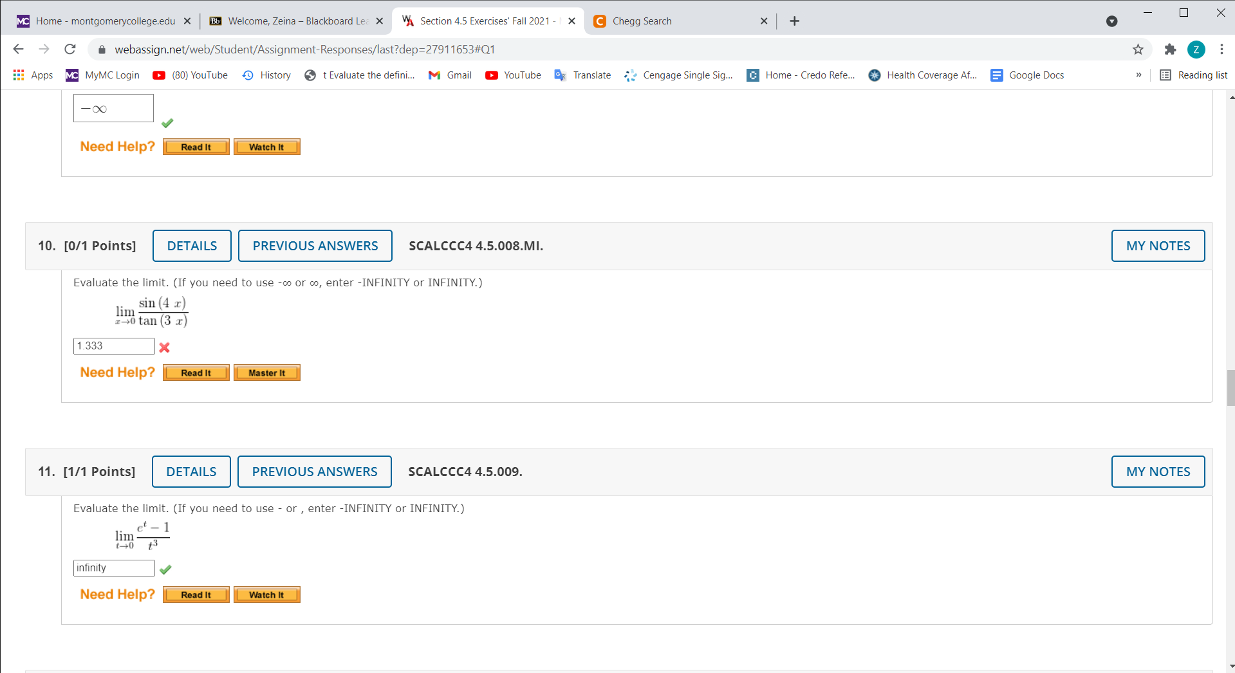Click Read It below the −∞ answer
Viewport: 1235px width, 673px height.
[196, 147]
